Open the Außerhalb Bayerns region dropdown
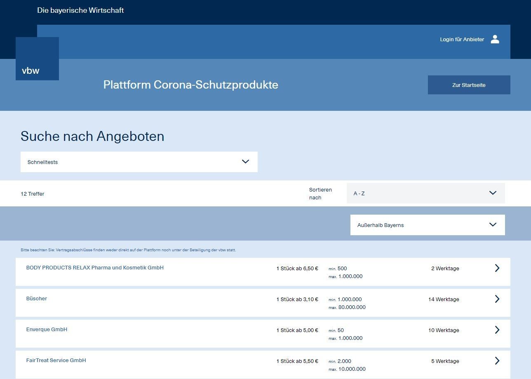 pyautogui.click(x=428, y=225)
